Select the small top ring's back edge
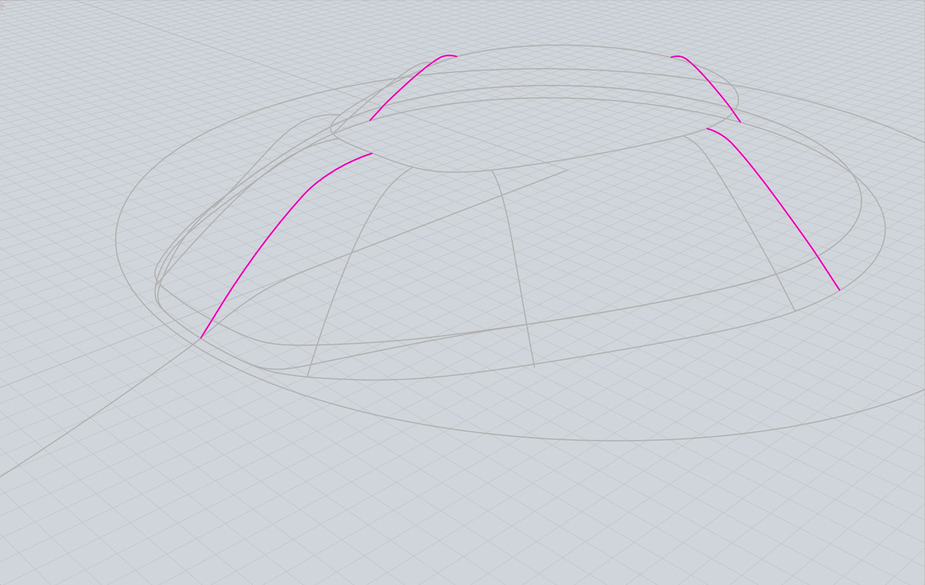 (x=555, y=45)
